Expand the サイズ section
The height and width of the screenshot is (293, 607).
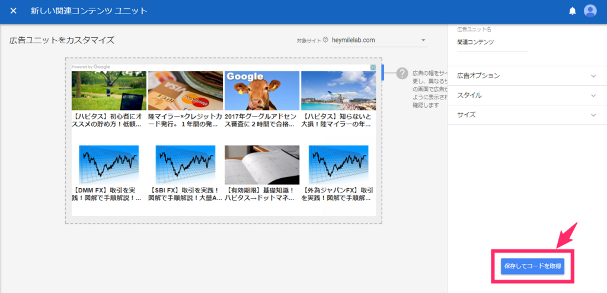527,115
